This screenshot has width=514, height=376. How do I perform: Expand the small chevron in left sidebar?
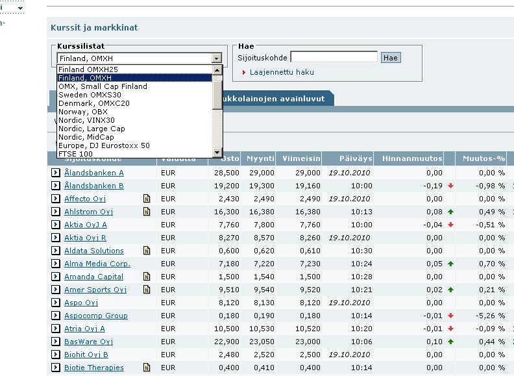point(20,8)
